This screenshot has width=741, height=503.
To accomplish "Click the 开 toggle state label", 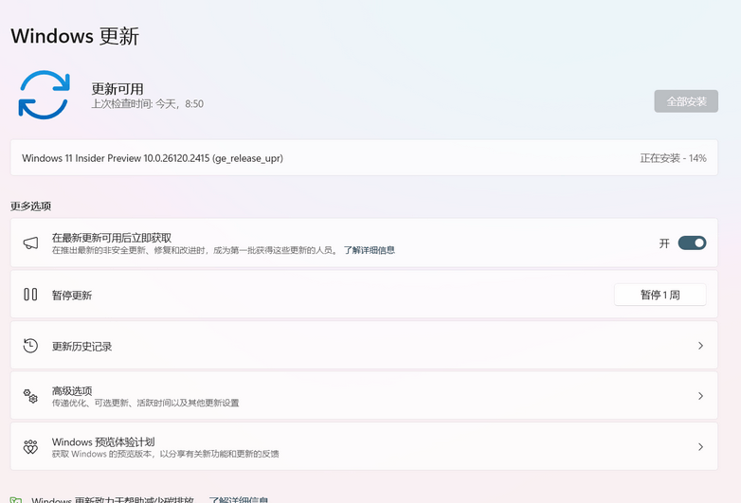I will point(664,243).
